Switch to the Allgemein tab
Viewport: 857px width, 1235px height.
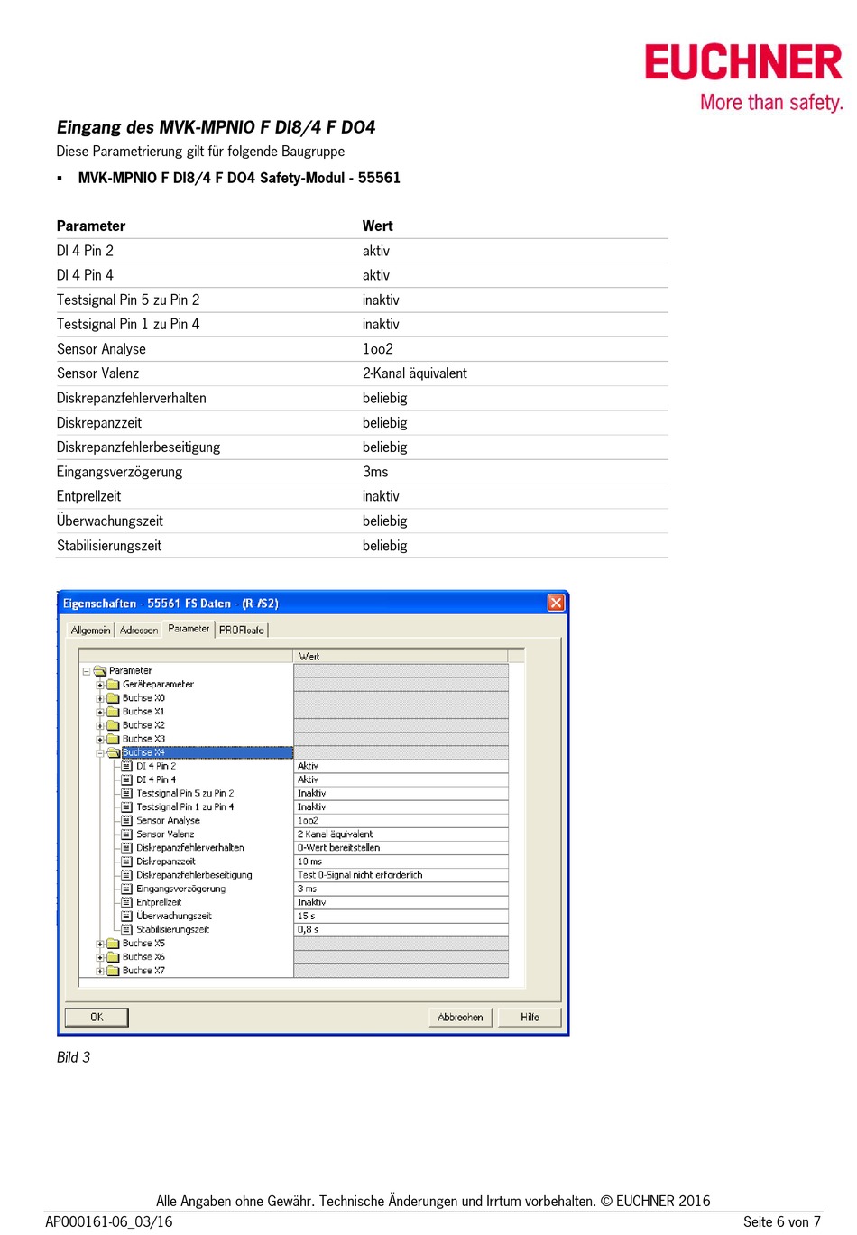click(90, 630)
